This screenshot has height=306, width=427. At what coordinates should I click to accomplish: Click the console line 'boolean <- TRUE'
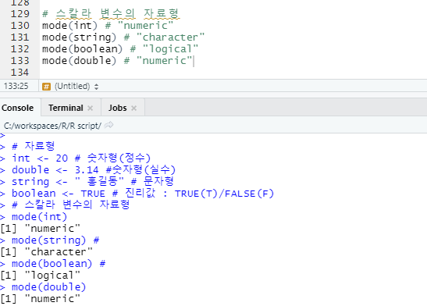tap(143, 194)
